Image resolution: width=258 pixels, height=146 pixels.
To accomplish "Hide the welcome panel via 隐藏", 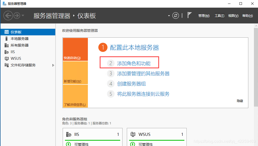I will (240, 101).
